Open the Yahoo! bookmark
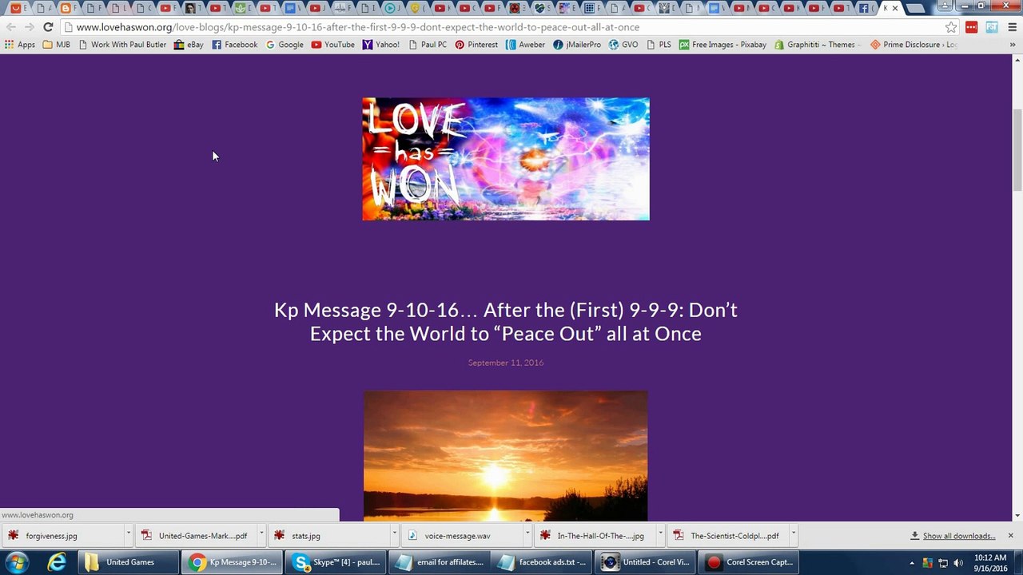 [380, 45]
